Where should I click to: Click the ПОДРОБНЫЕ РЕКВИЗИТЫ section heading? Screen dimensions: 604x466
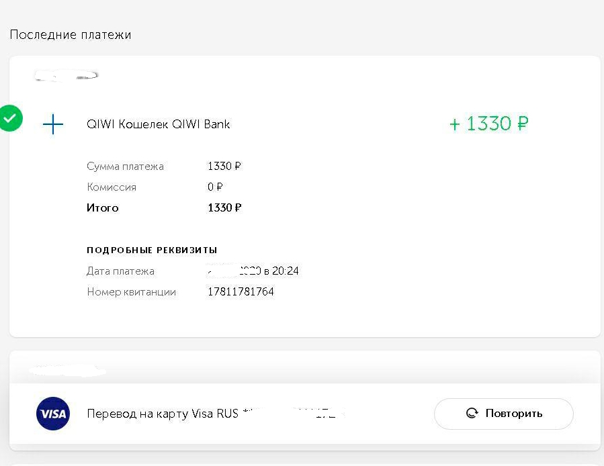(x=152, y=250)
